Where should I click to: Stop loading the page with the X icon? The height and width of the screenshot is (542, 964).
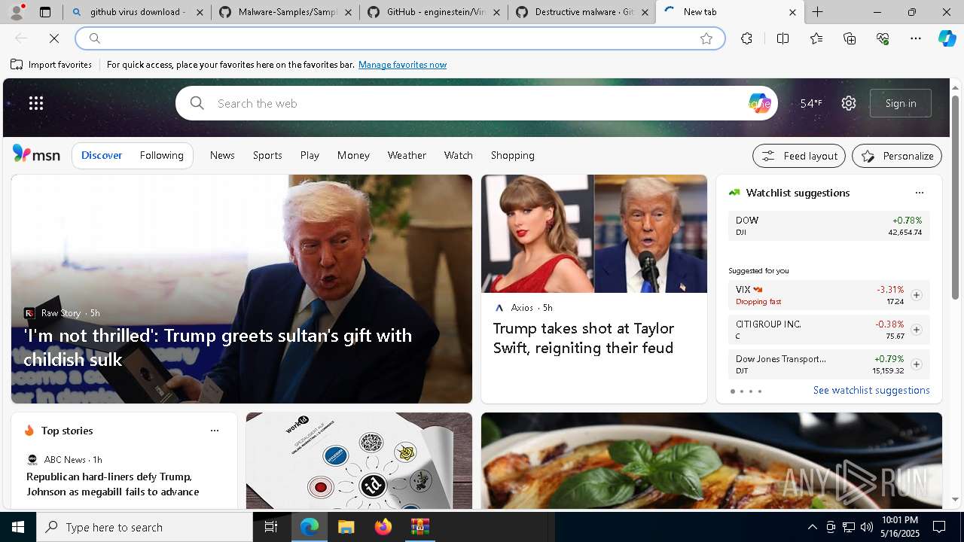(x=54, y=38)
